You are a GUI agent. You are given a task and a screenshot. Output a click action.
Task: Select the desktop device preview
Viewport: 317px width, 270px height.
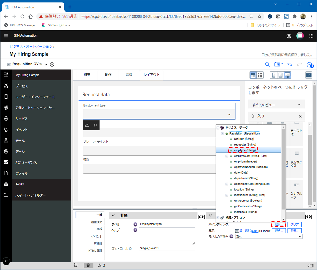(x=287, y=75)
